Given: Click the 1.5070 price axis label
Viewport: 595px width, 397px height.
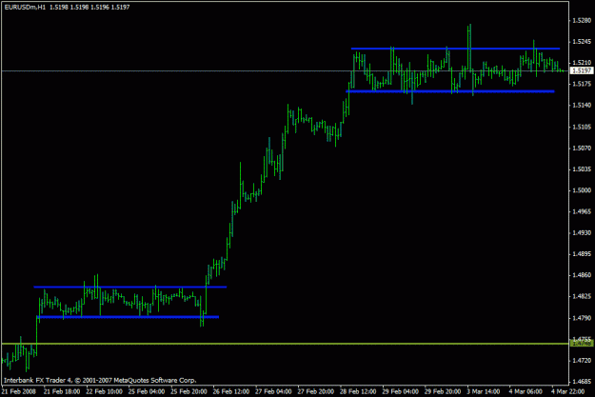Looking at the screenshot, I should tap(582, 148).
